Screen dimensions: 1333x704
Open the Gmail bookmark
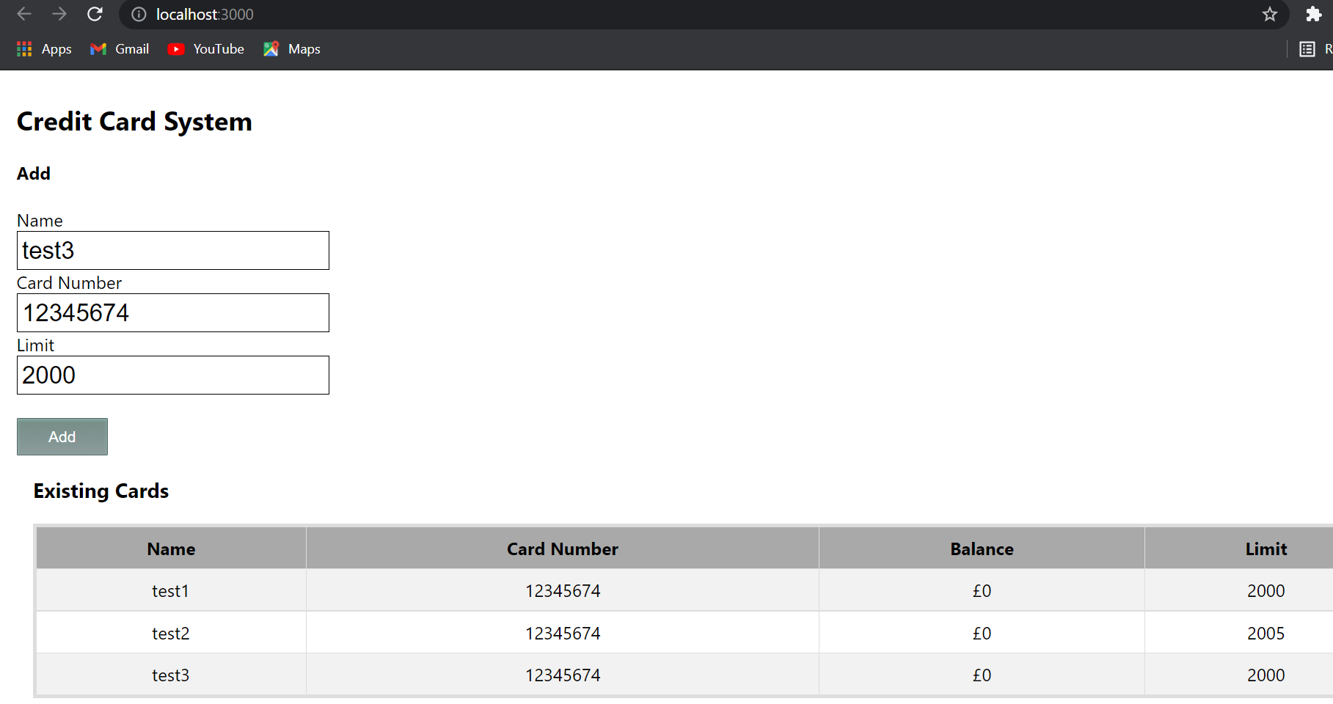click(x=120, y=49)
